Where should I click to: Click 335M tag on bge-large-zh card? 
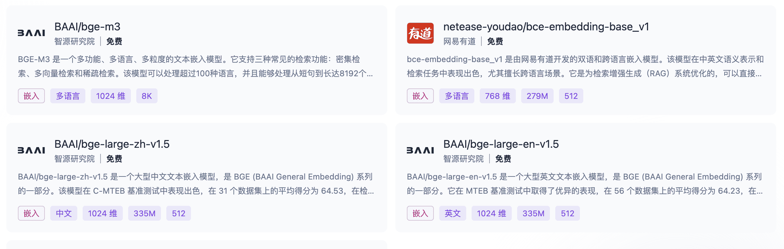point(144,214)
